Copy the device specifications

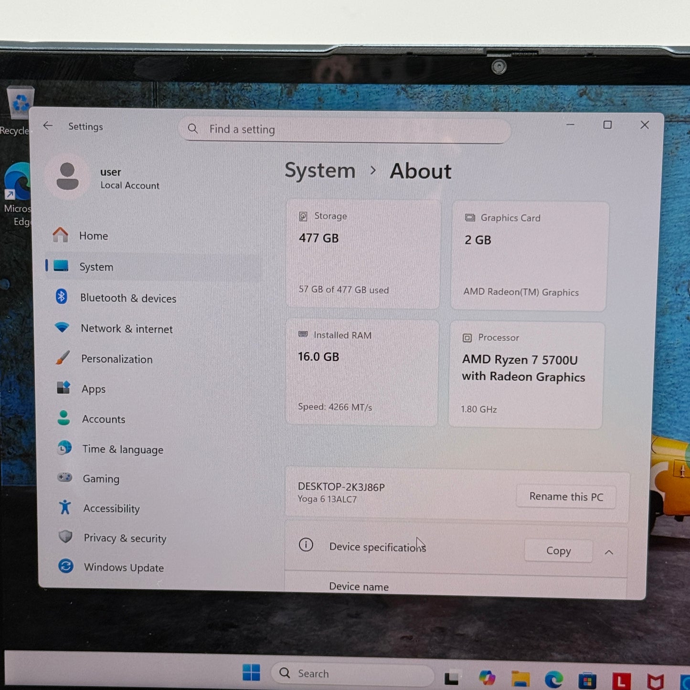coord(558,551)
